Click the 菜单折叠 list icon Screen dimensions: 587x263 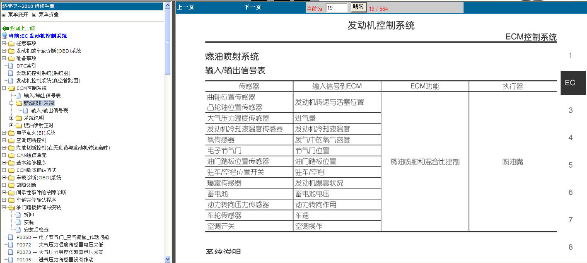coord(34,14)
